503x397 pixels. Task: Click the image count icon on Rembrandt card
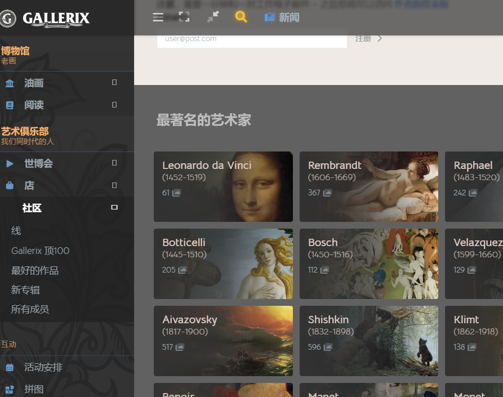tap(327, 193)
